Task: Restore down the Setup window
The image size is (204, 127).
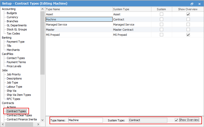Action: coord(192,4)
